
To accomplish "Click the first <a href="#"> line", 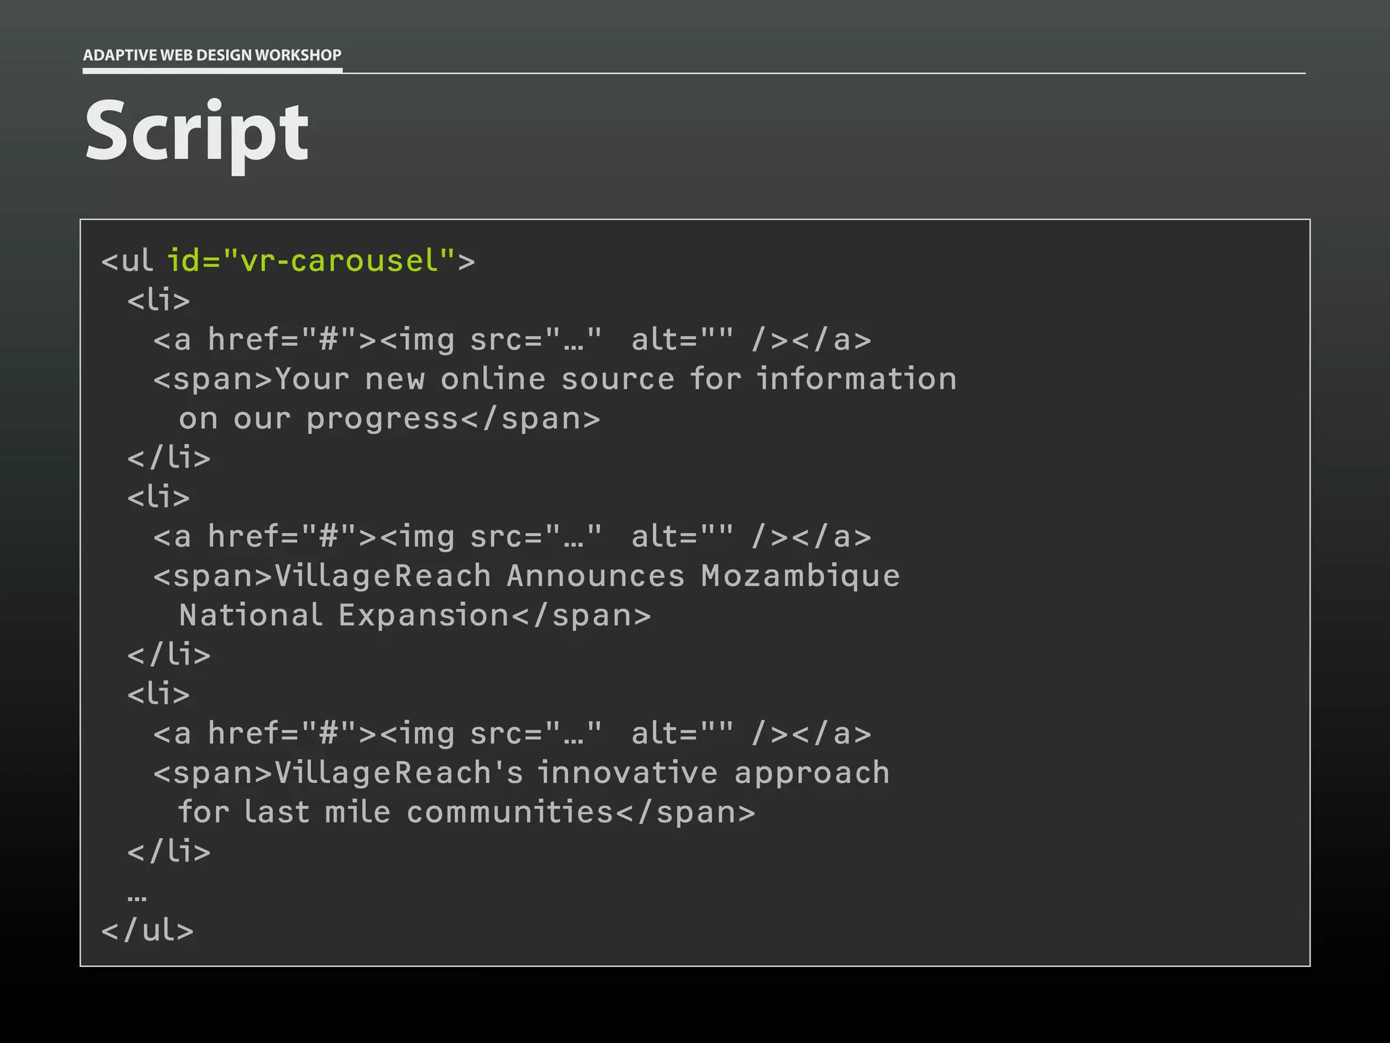I will click(x=512, y=340).
